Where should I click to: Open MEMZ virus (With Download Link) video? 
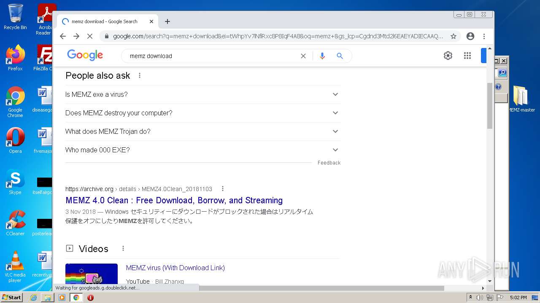pos(175,268)
